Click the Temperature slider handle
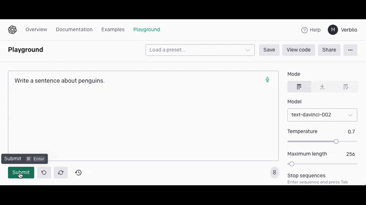The image size is (366, 205). click(336, 141)
